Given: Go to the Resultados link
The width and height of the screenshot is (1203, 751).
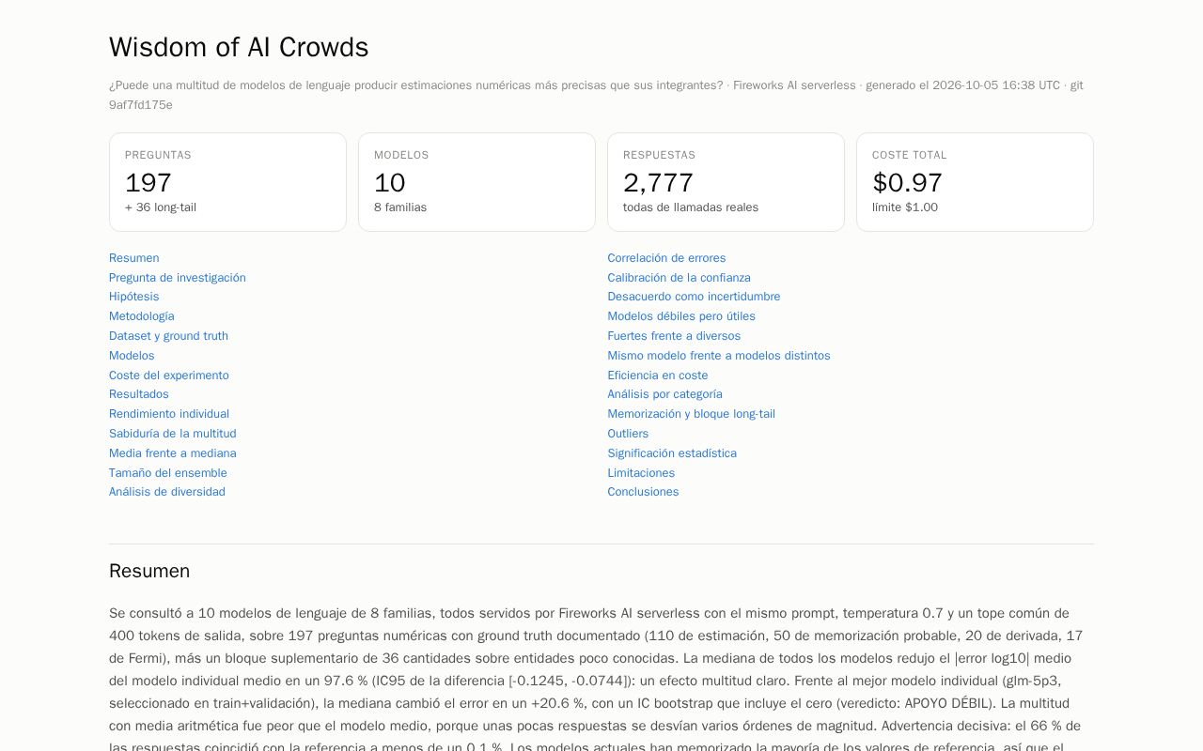Looking at the screenshot, I should tap(139, 394).
